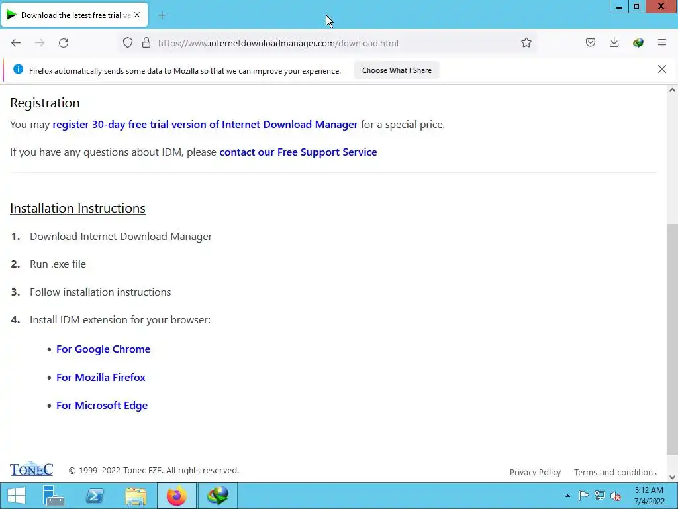Click the scrollbar up arrow

[672, 90]
